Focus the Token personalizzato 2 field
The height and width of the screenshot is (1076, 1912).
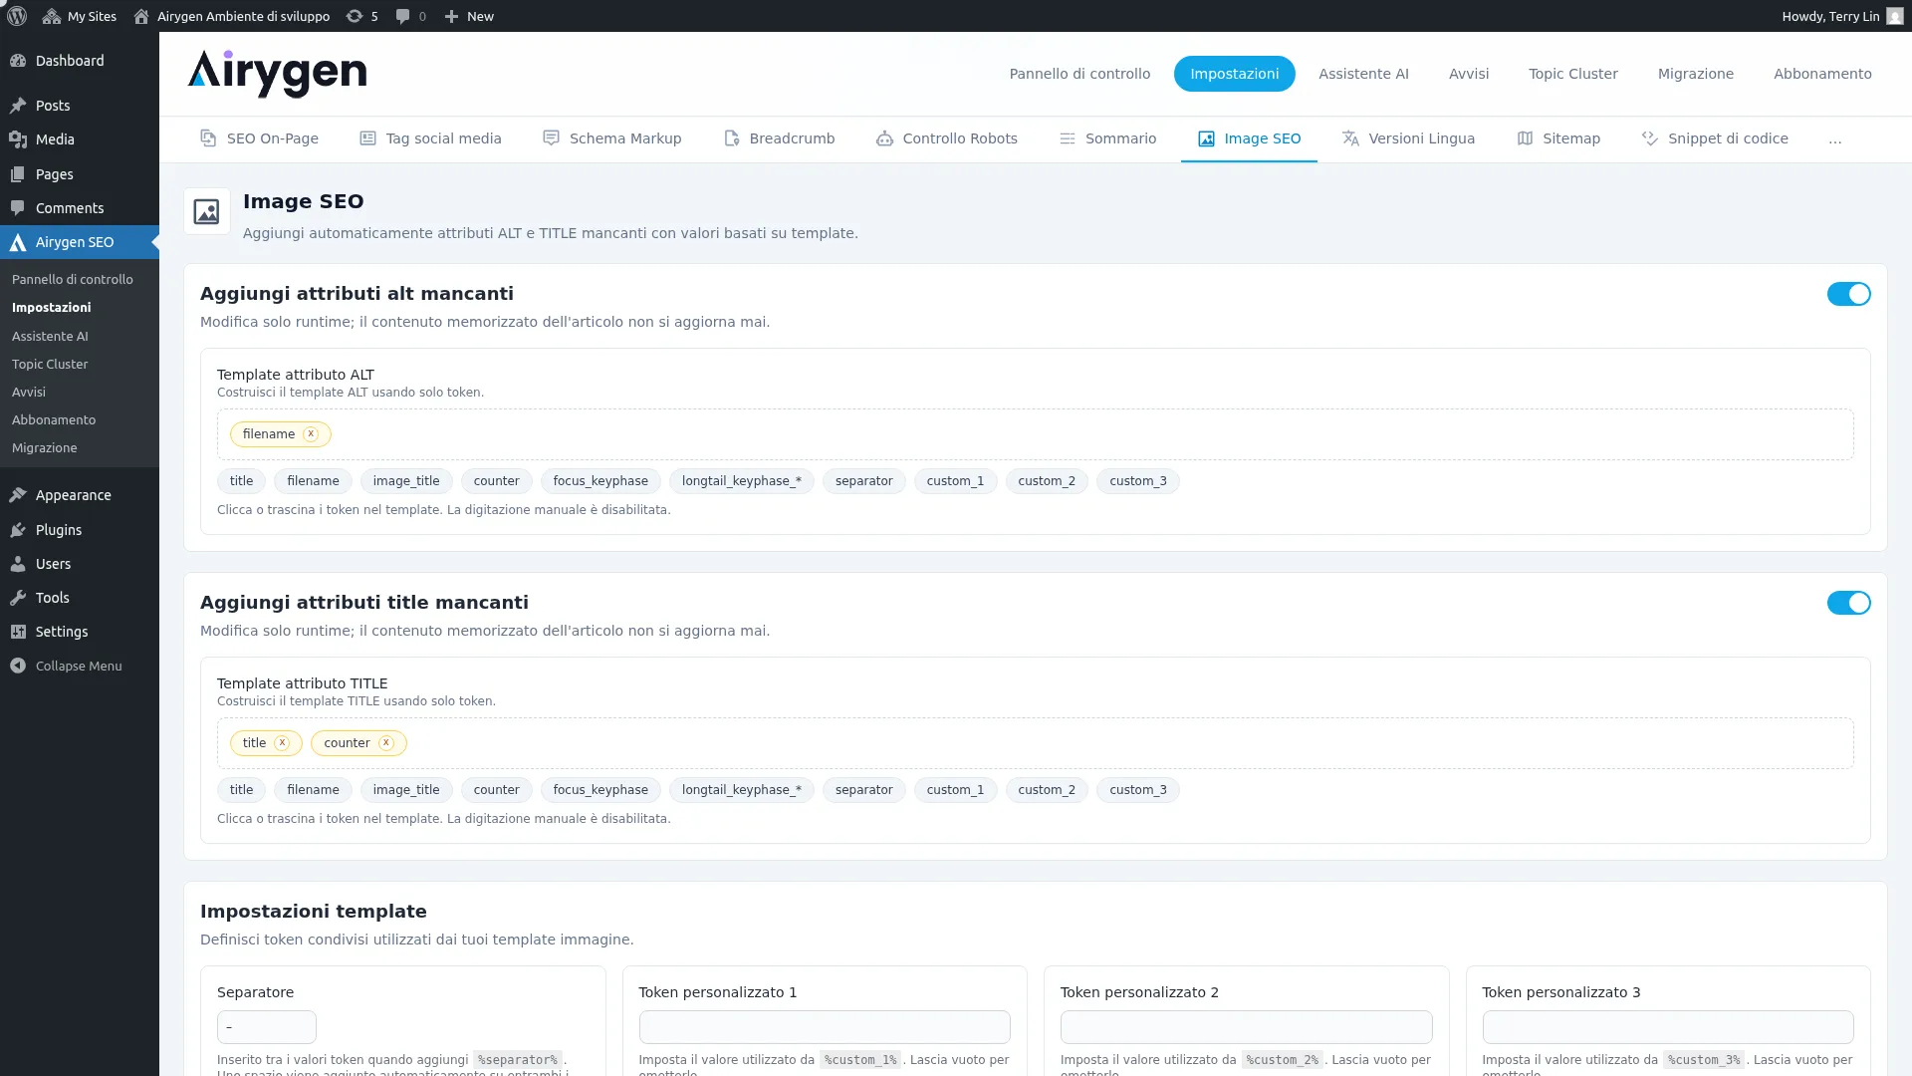pos(1247,1027)
